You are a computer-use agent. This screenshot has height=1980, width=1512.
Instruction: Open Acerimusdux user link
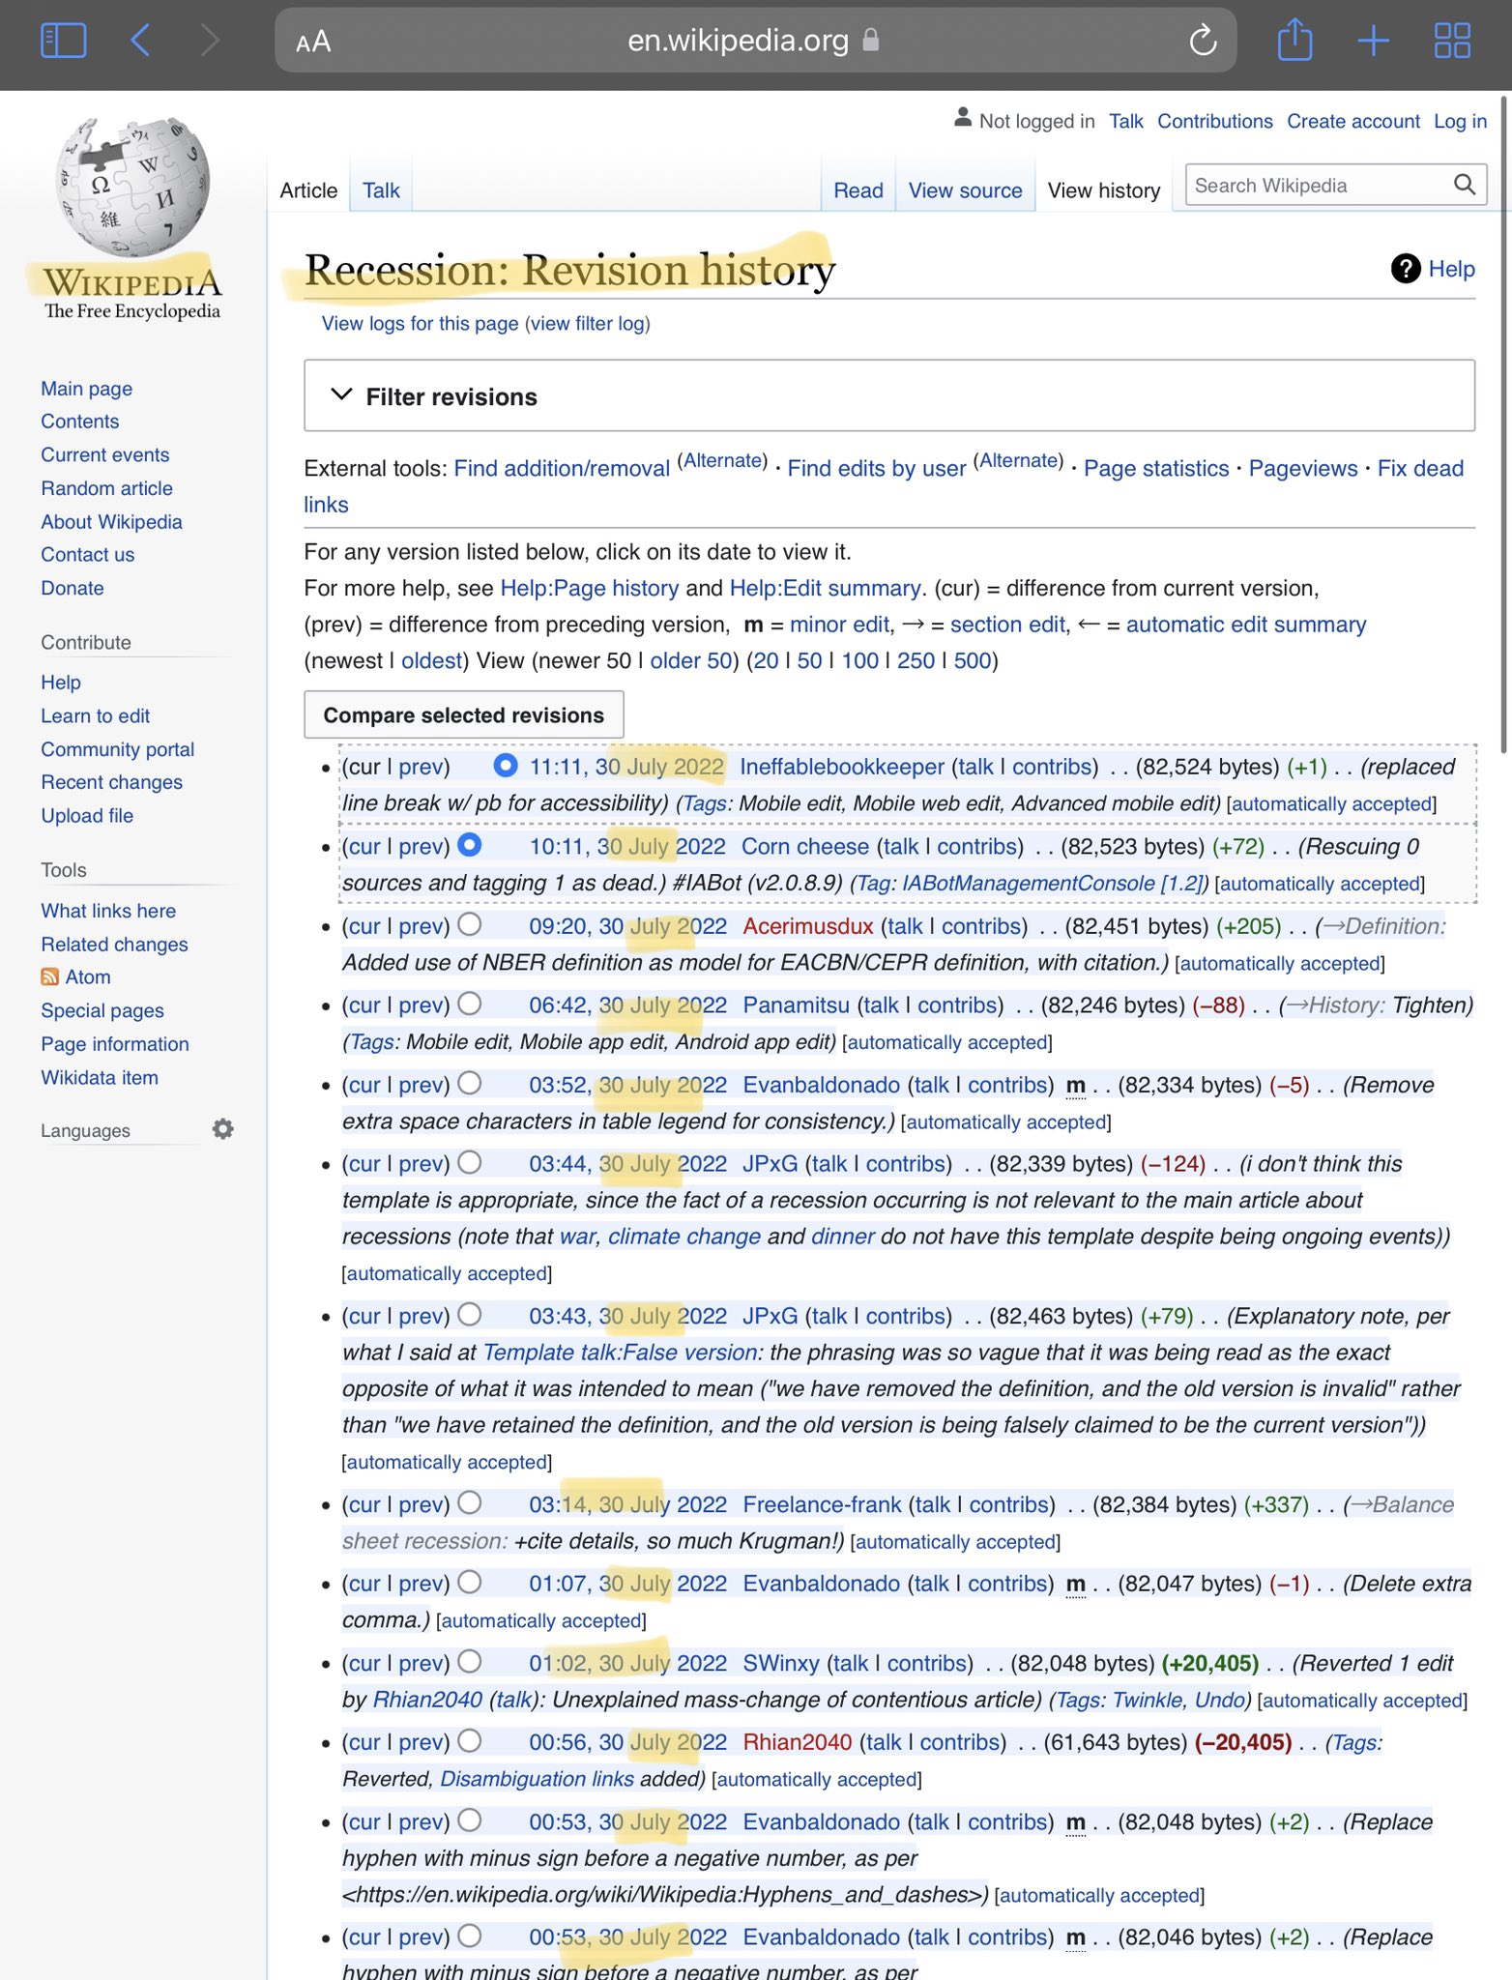pos(808,926)
